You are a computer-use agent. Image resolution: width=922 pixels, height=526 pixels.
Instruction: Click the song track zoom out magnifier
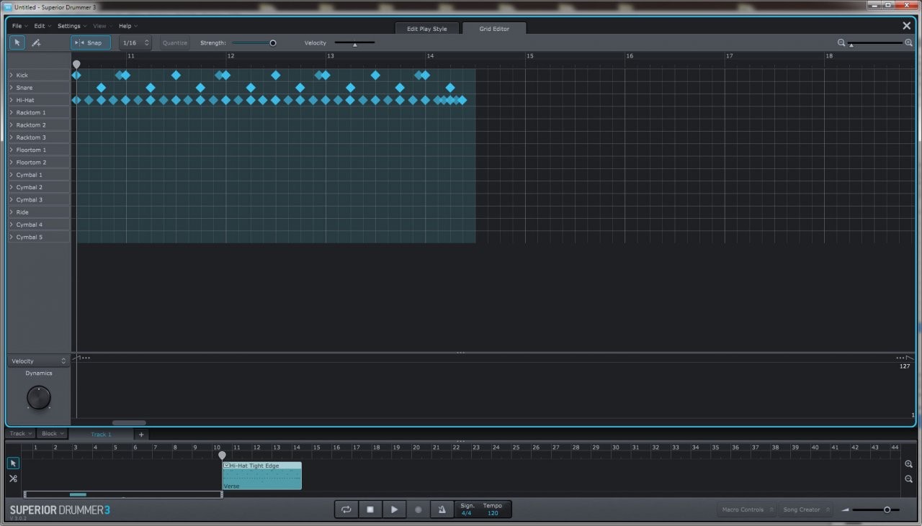pyautogui.click(x=908, y=479)
